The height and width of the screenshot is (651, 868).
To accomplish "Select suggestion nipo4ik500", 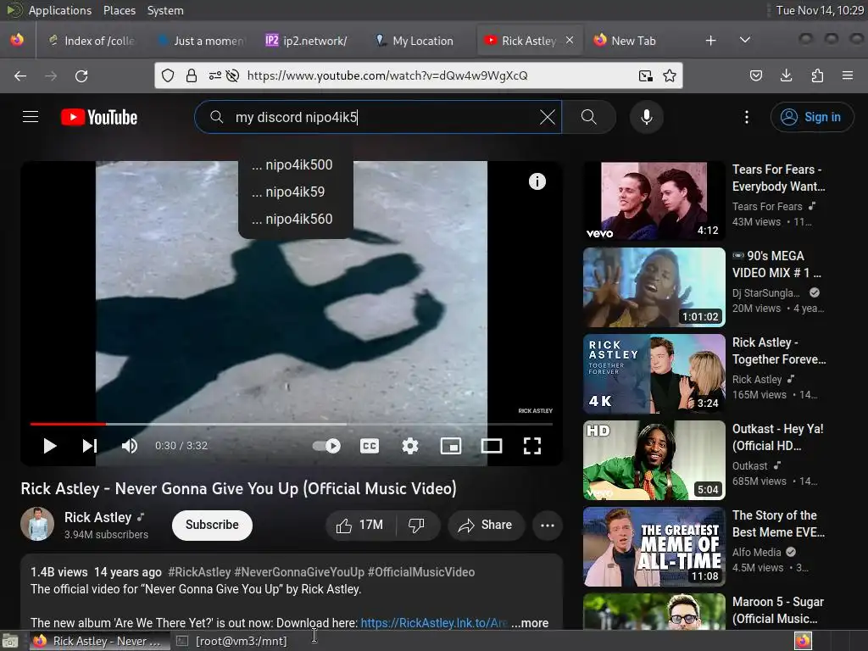I will tap(296, 165).
